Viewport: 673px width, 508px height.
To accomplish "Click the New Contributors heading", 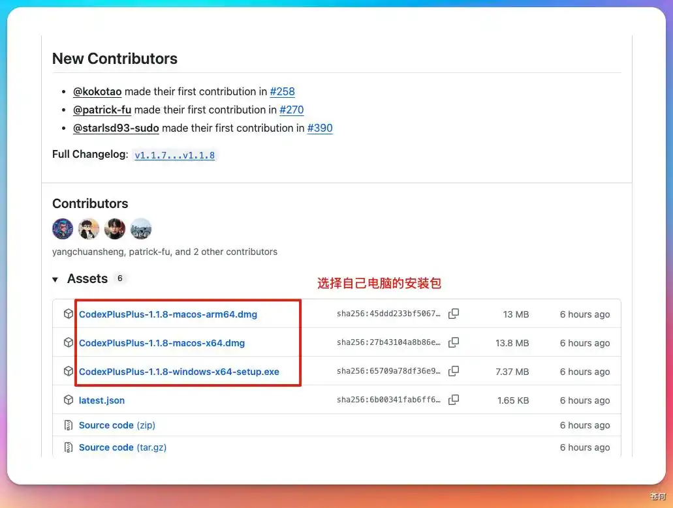I will tap(115, 59).
